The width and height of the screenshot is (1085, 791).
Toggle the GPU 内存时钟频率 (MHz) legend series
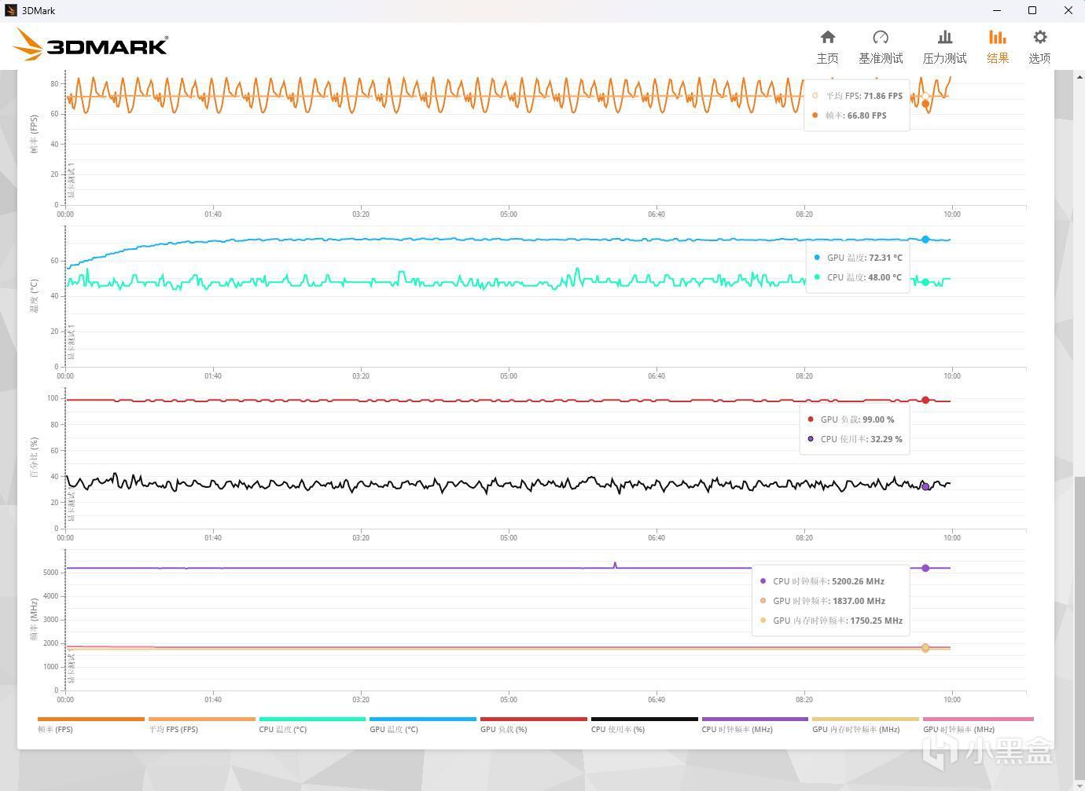click(866, 724)
